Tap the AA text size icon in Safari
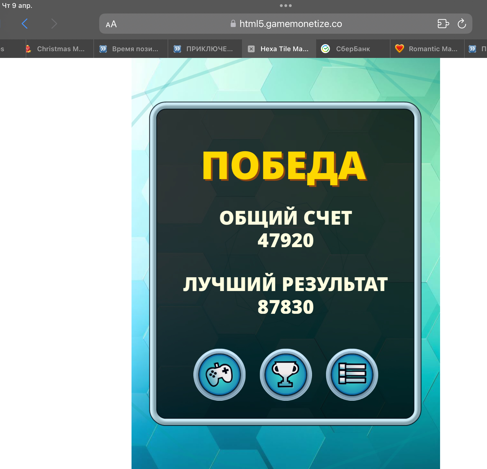The height and width of the screenshot is (469, 487). click(111, 24)
